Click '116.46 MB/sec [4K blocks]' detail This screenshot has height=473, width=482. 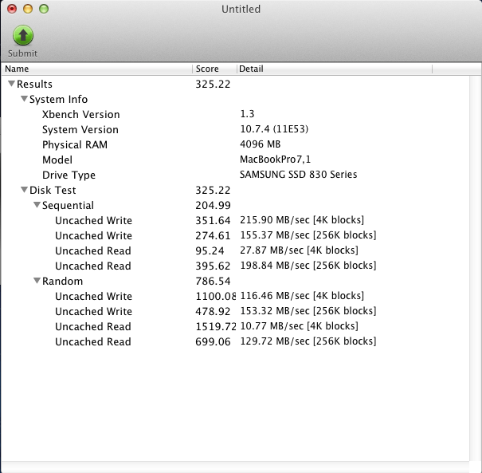[302, 295]
